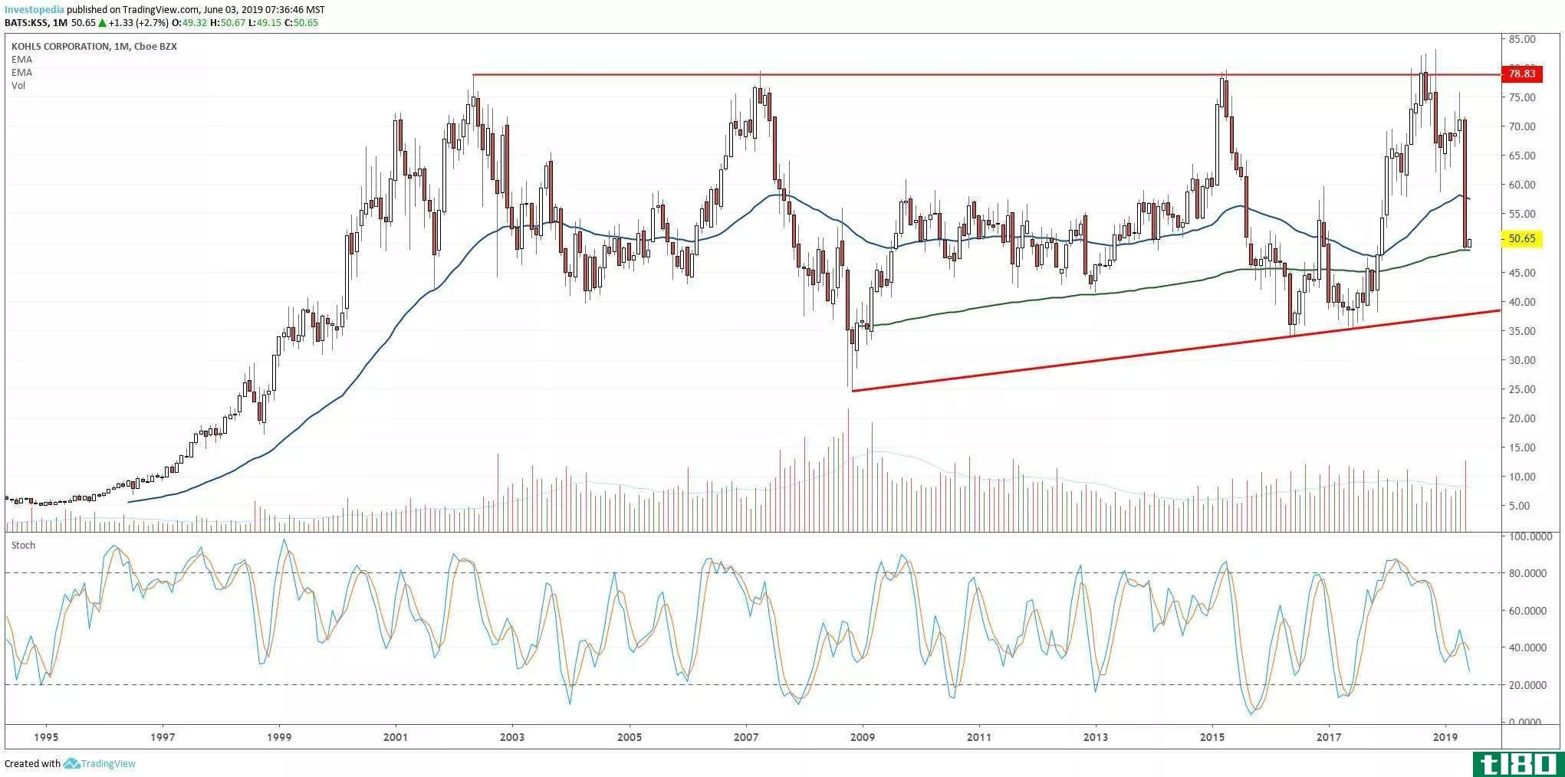1565x777 pixels.
Task: Click the 2013 year label on time axis
Action: pos(1096,737)
